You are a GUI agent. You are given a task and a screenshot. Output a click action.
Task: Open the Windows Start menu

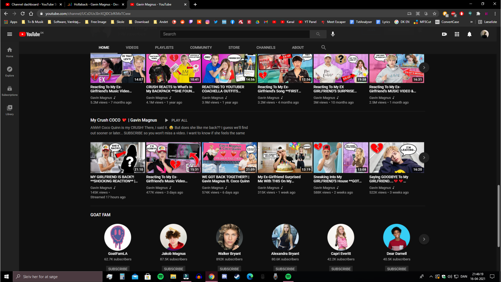click(7, 277)
